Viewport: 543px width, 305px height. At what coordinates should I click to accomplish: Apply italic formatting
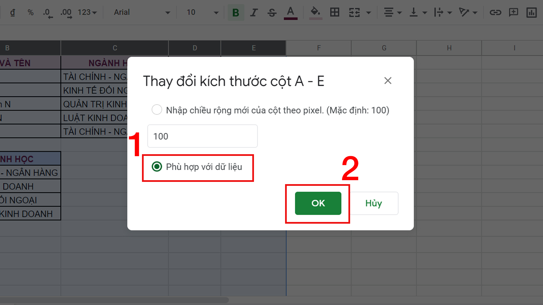click(x=254, y=12)
